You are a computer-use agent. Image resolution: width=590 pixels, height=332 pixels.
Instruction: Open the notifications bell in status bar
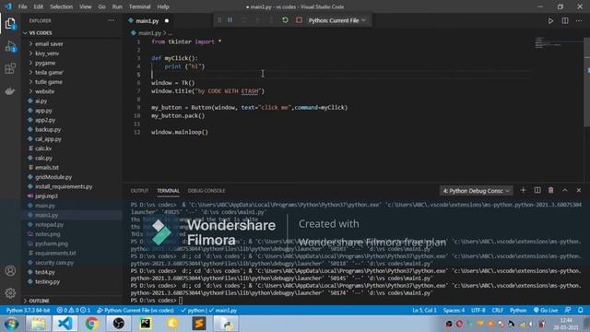coord(581,310)
